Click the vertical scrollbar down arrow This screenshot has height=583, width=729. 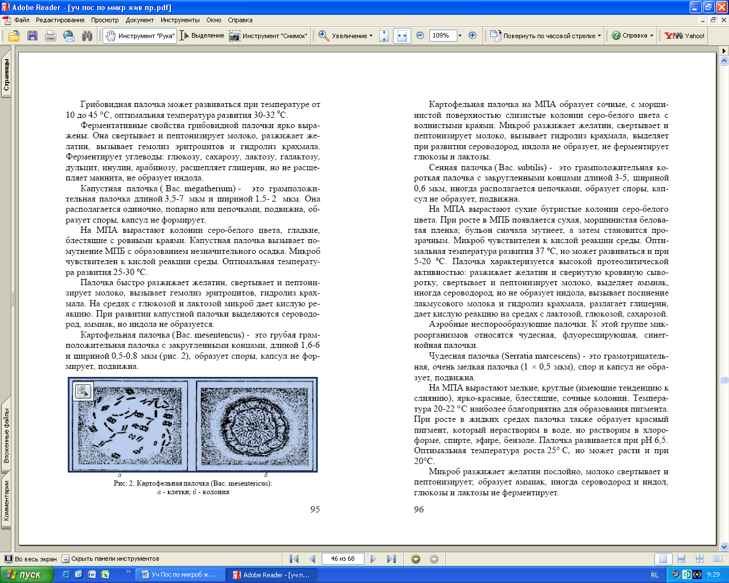coord(724,547)
